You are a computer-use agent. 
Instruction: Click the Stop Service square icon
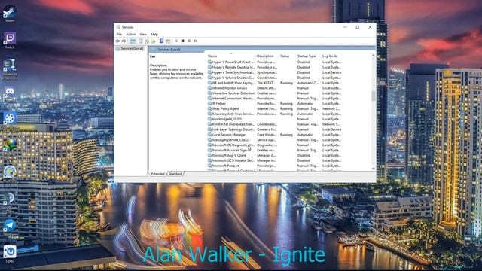[182, 41]
